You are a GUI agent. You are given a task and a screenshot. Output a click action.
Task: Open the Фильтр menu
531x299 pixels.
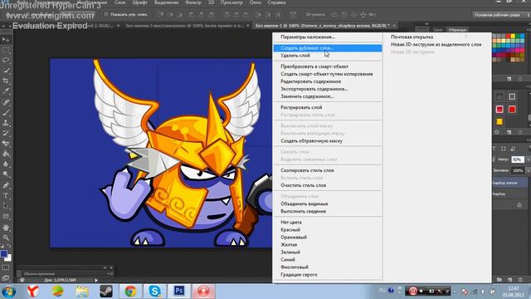pyautogui.click(x=193, y=2)
